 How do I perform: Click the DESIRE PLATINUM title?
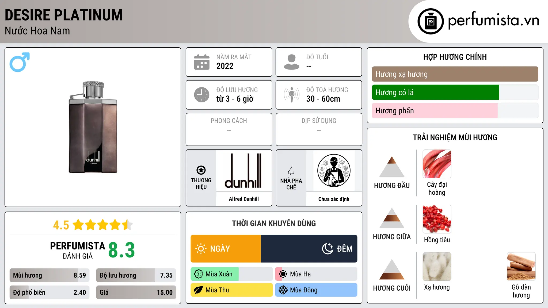(x=64, y=15)
